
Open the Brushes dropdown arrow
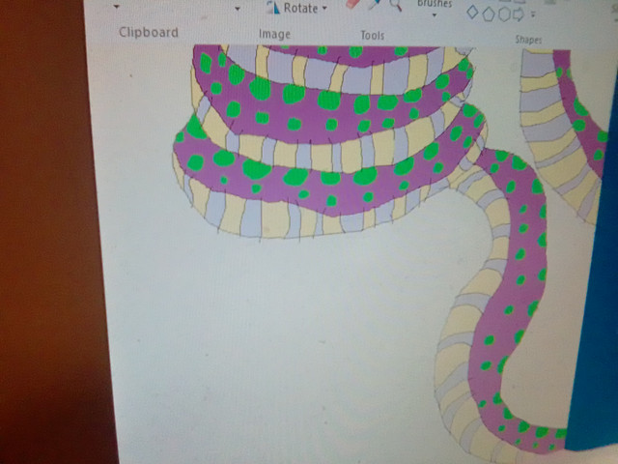pos(435,15)
